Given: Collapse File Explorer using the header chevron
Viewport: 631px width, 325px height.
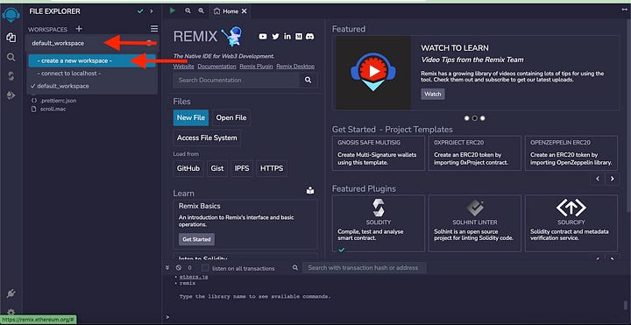Looking at the screenshot, I should click(x=152, y=11).
